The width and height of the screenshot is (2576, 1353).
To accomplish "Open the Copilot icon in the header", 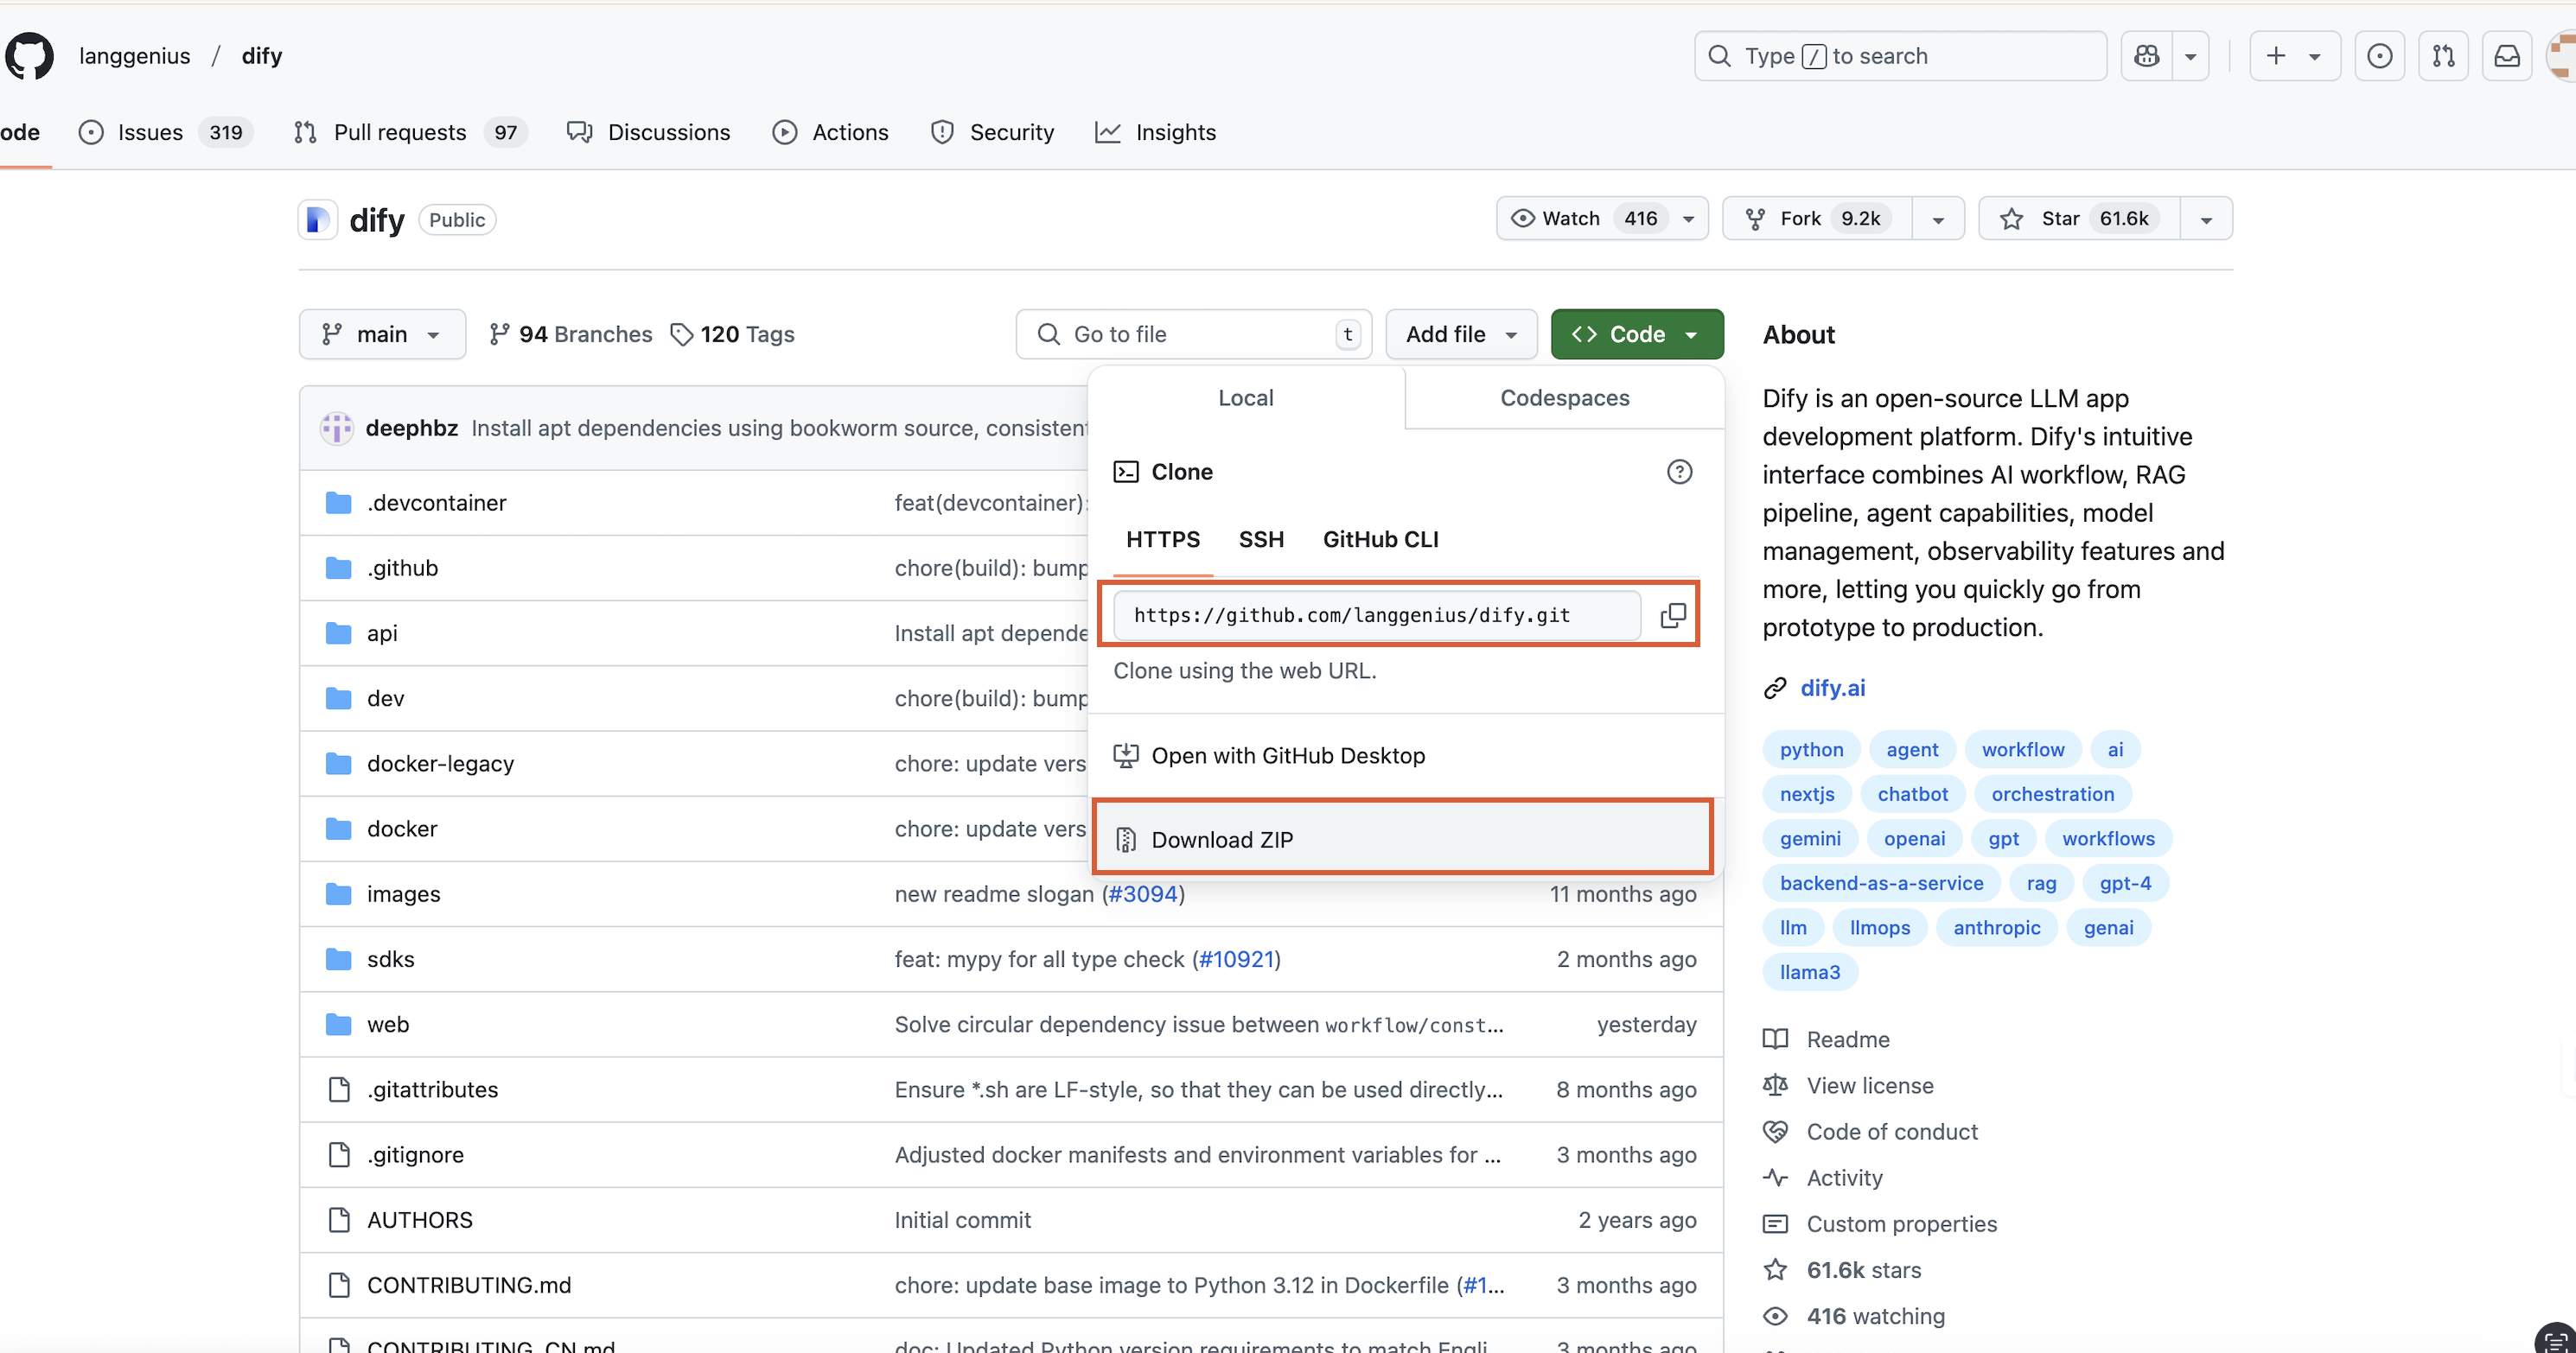I will [x=2146, y=56].
